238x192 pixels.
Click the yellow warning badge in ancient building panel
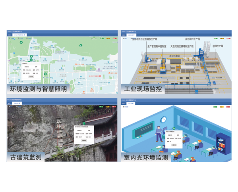click(x=107, y=107)
